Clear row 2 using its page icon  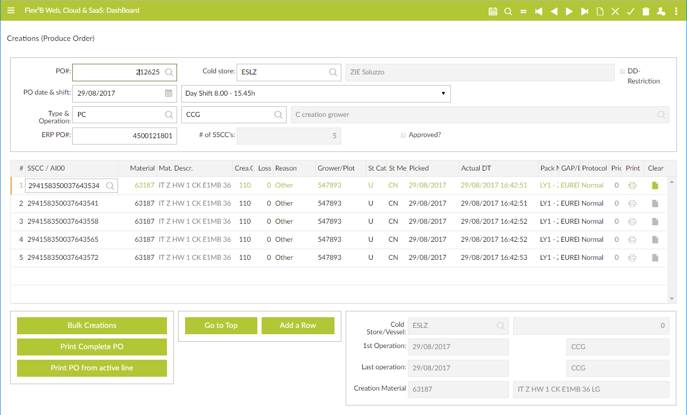point(655,204)
